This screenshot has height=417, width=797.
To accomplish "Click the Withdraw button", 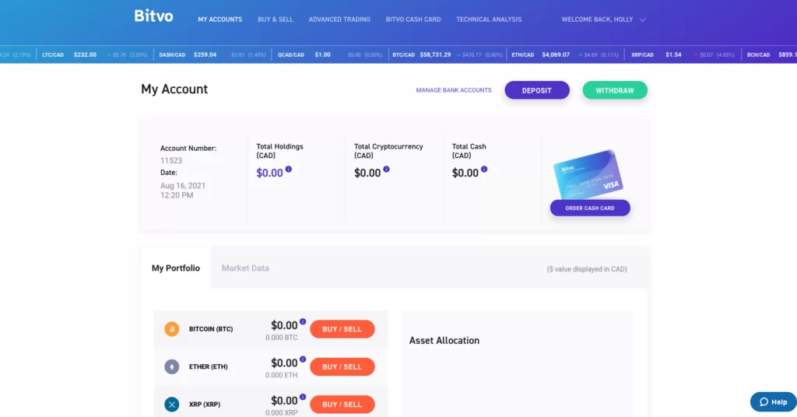I will [615, 90].
